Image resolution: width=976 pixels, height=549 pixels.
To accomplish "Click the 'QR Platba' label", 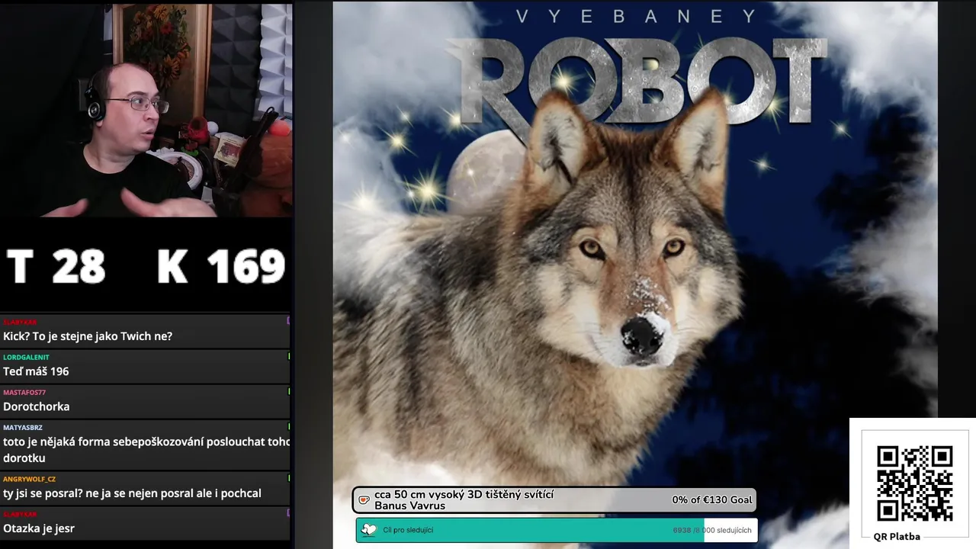I will 897,536.
